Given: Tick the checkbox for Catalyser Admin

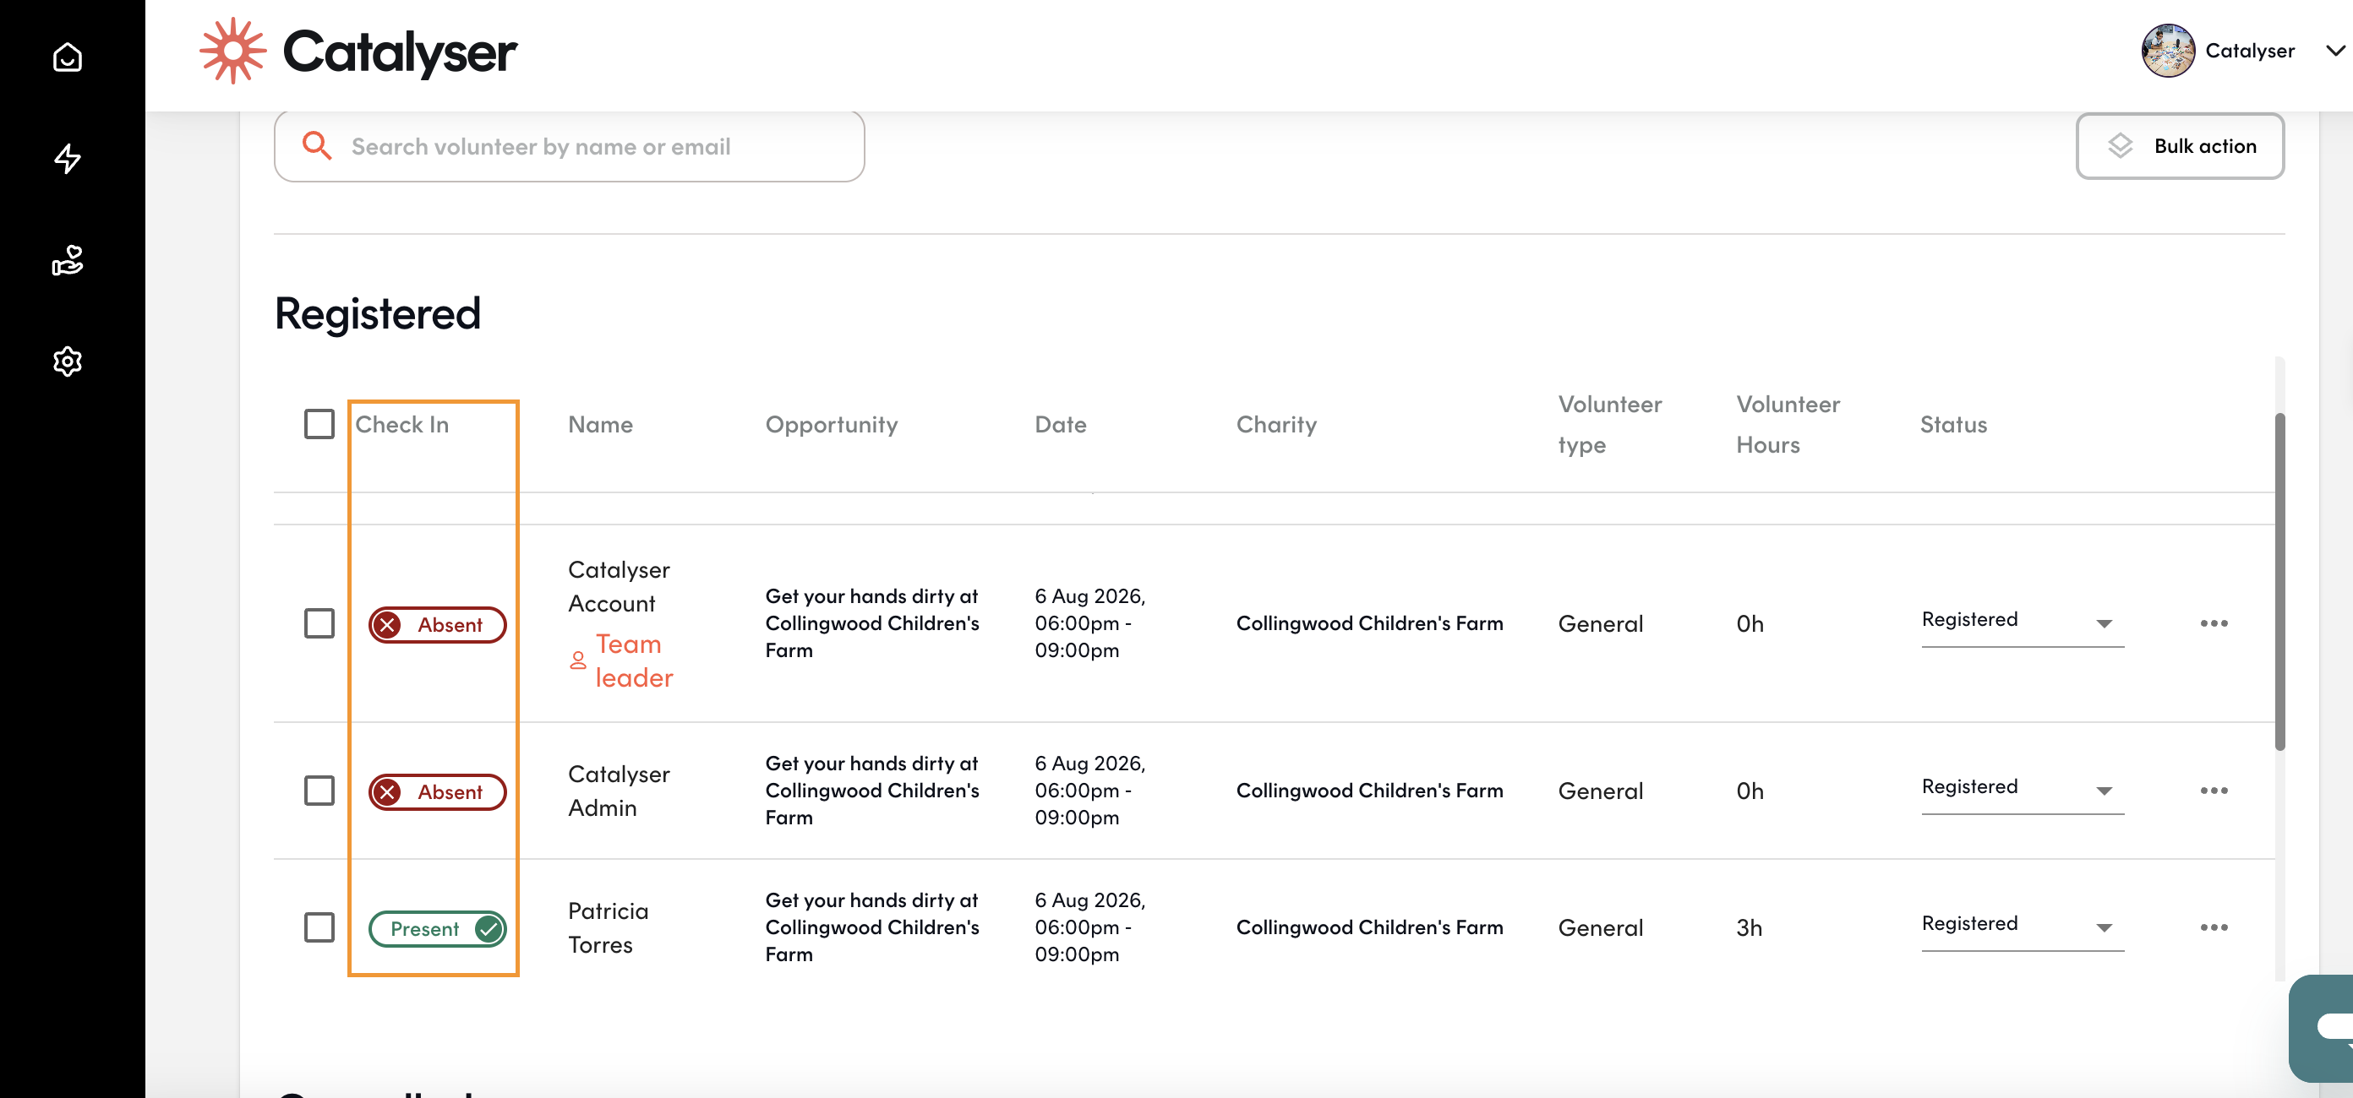Looking at the screenshot, I should pos(319,791).
